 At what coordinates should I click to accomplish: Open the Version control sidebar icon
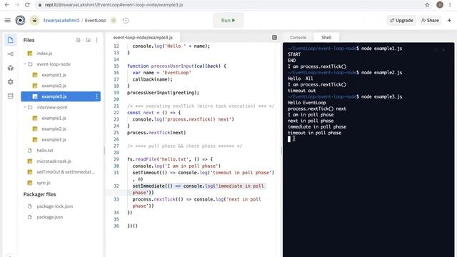pyautogui.click(x=11, y=54)
